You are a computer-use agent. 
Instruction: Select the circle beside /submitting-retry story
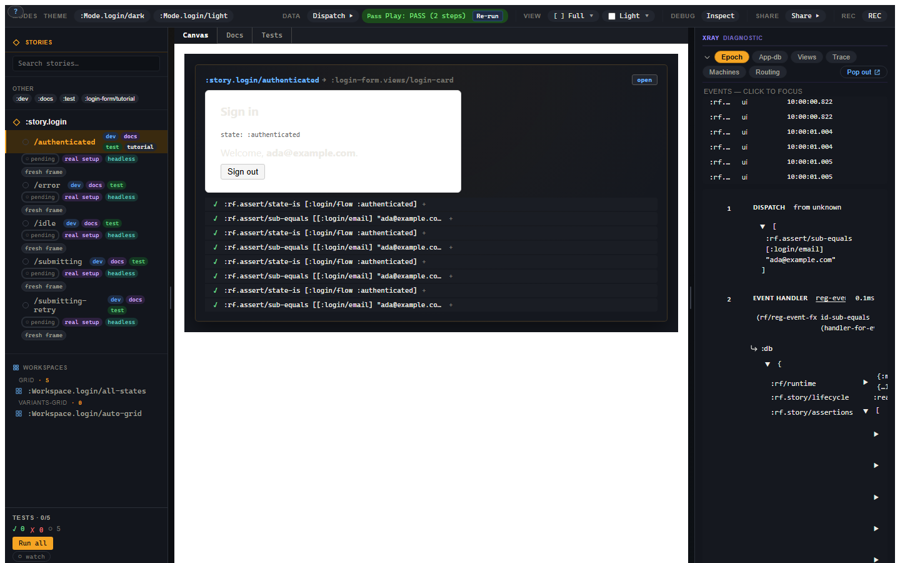tap(26, 305)
